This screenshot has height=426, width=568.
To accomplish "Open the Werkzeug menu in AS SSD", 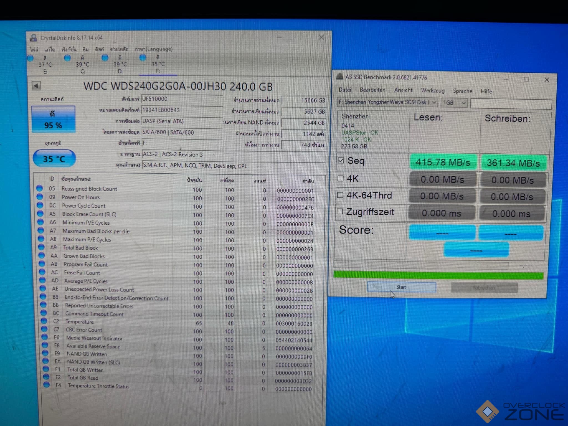I will pos(433,91).
